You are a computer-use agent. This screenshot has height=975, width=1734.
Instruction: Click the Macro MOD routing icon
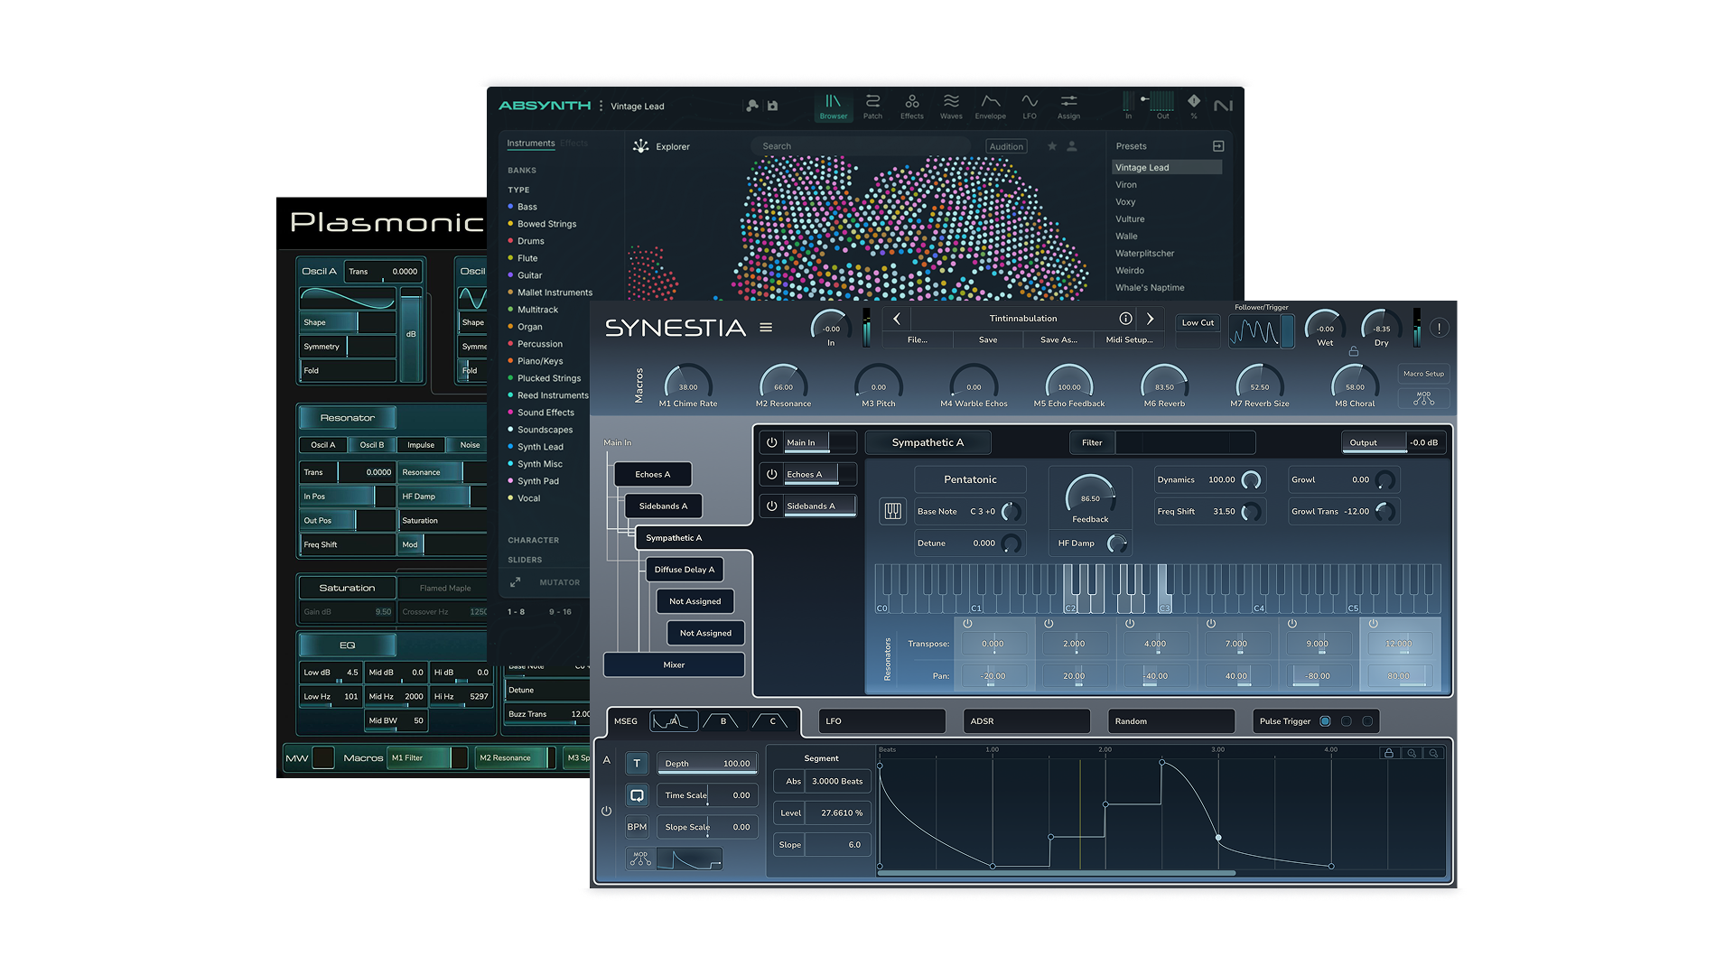[1423, 398]
